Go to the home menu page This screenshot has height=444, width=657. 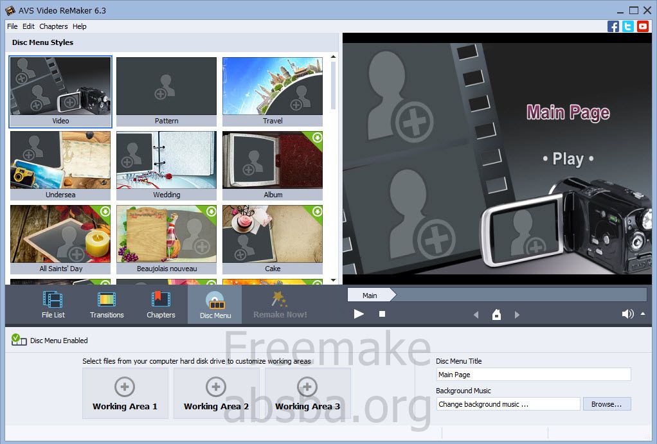496,314
